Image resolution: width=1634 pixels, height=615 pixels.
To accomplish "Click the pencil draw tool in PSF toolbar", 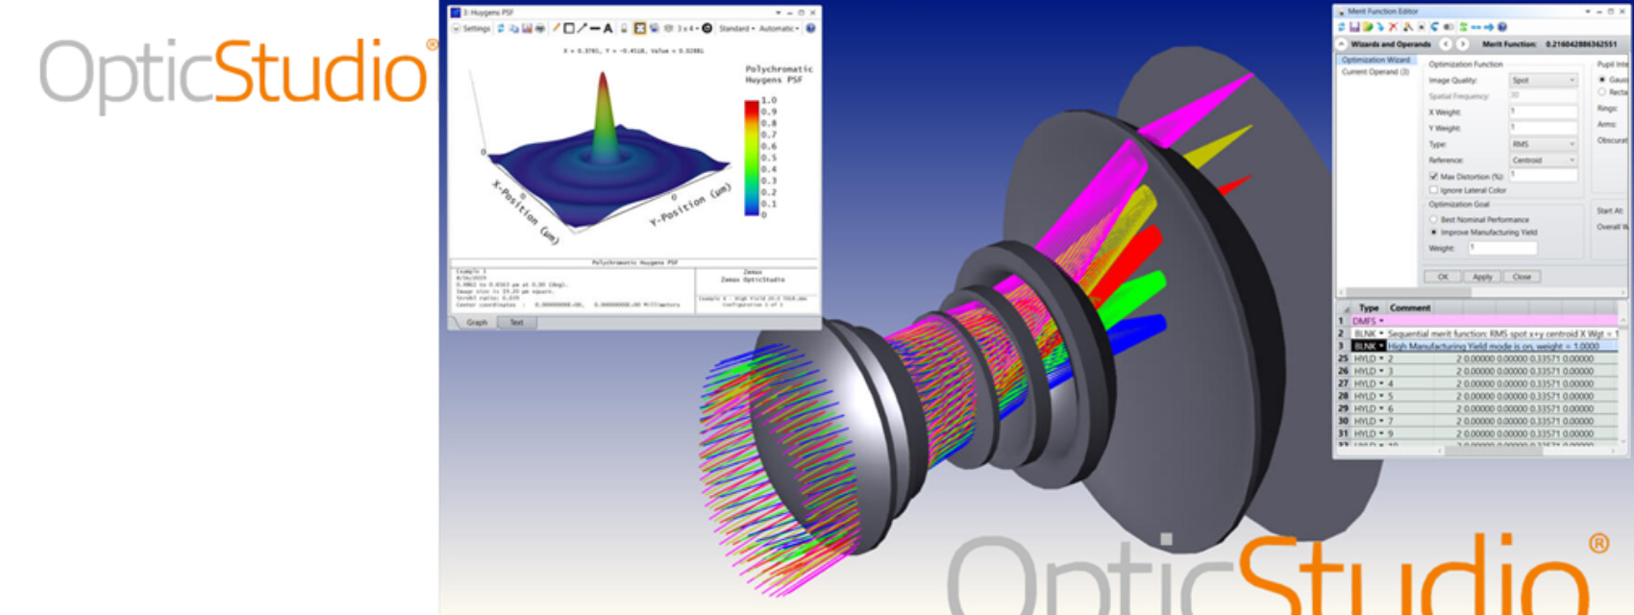I will pyautogui.click(x=556, y=29).
